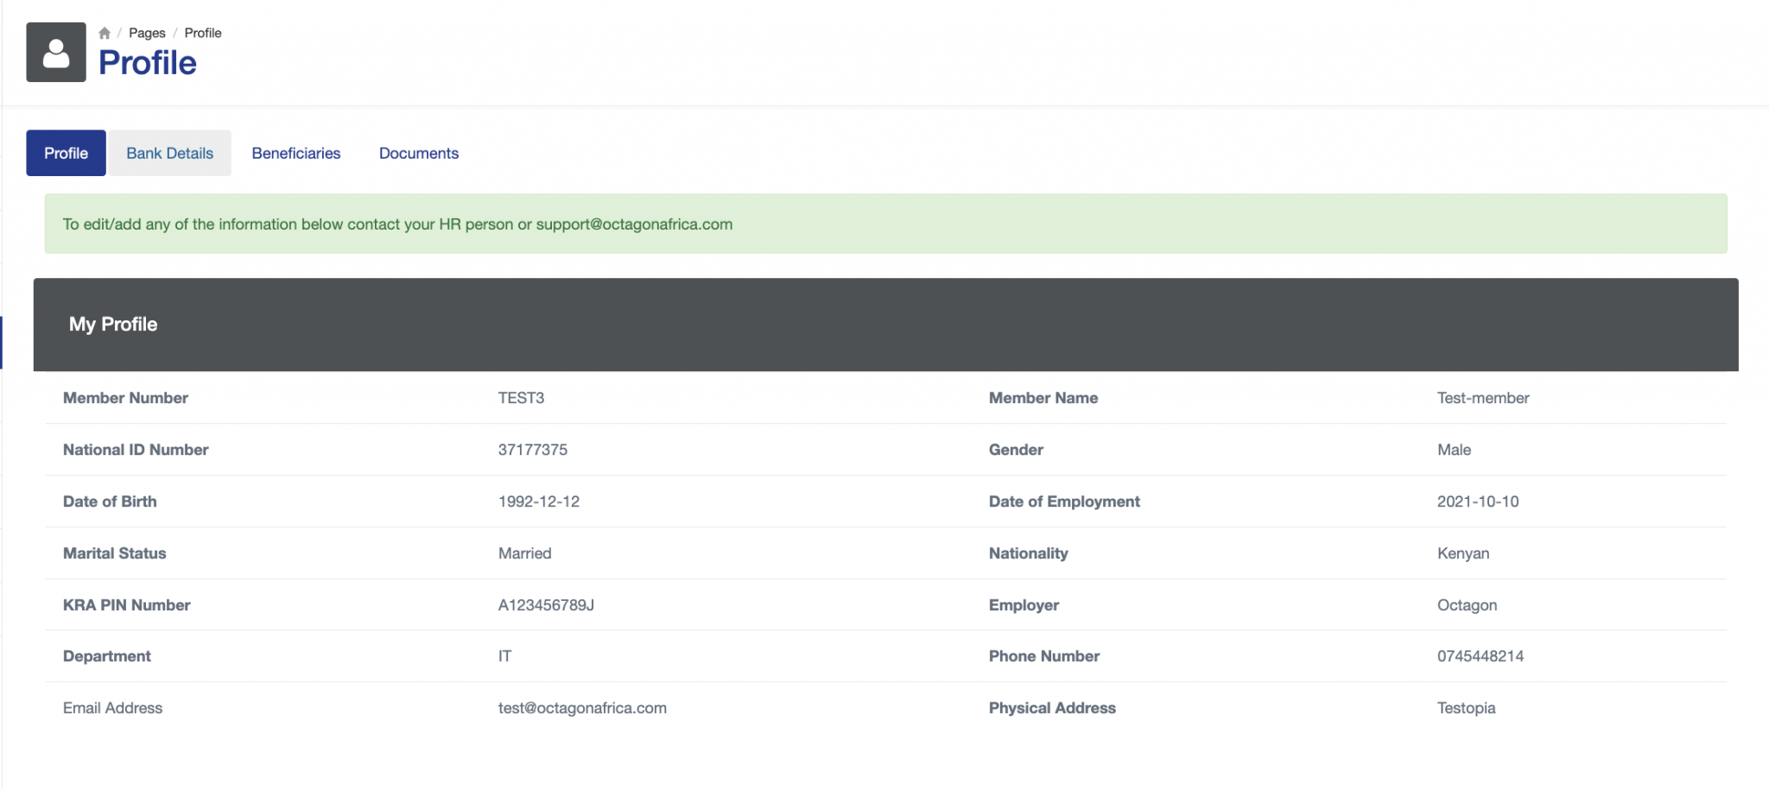
Task: Click the Profile breadcrumb entry
Action: tap(202, 32)
